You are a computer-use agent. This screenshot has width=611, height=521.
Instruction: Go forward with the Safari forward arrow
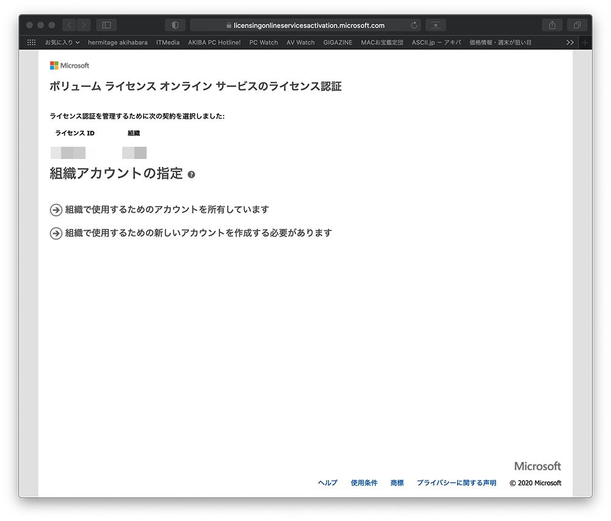(x=84, y=25)
